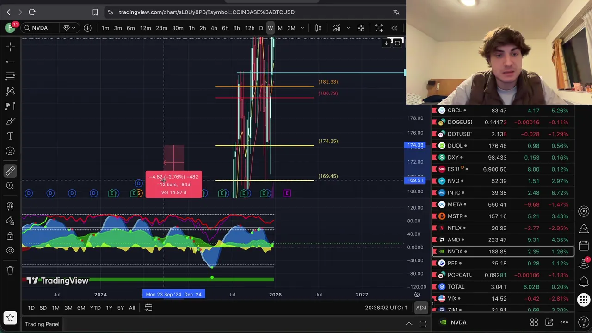Open the Fibonacci/gann tools menu
The height and width of the screenshot is (333, 592).
coord(10,76)
